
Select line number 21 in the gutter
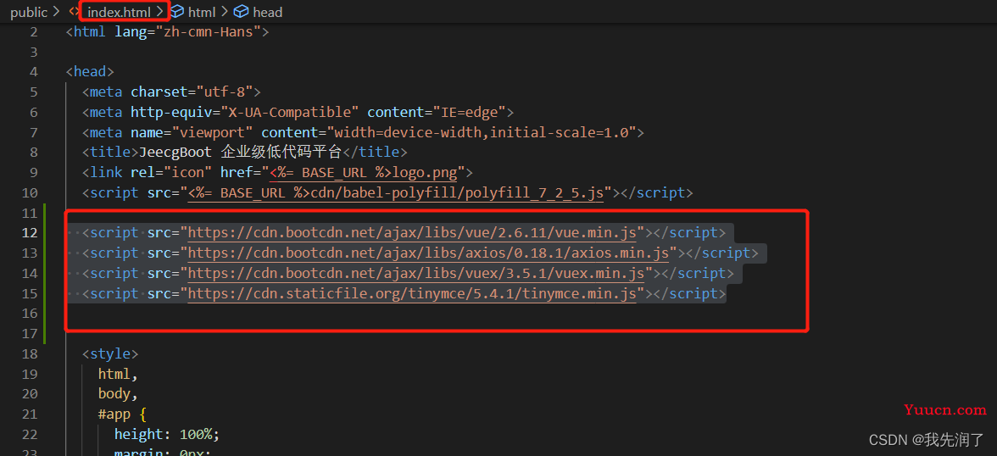click(30, 414)
